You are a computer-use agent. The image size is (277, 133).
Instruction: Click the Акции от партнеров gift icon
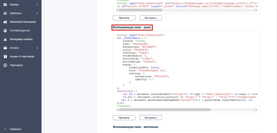point(5,57)
